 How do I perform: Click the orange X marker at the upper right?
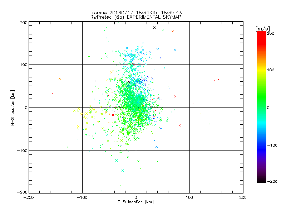click(x=173, y=31)
